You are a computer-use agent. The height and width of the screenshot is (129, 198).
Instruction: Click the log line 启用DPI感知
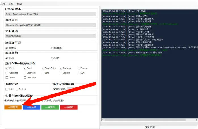[125, 16]
